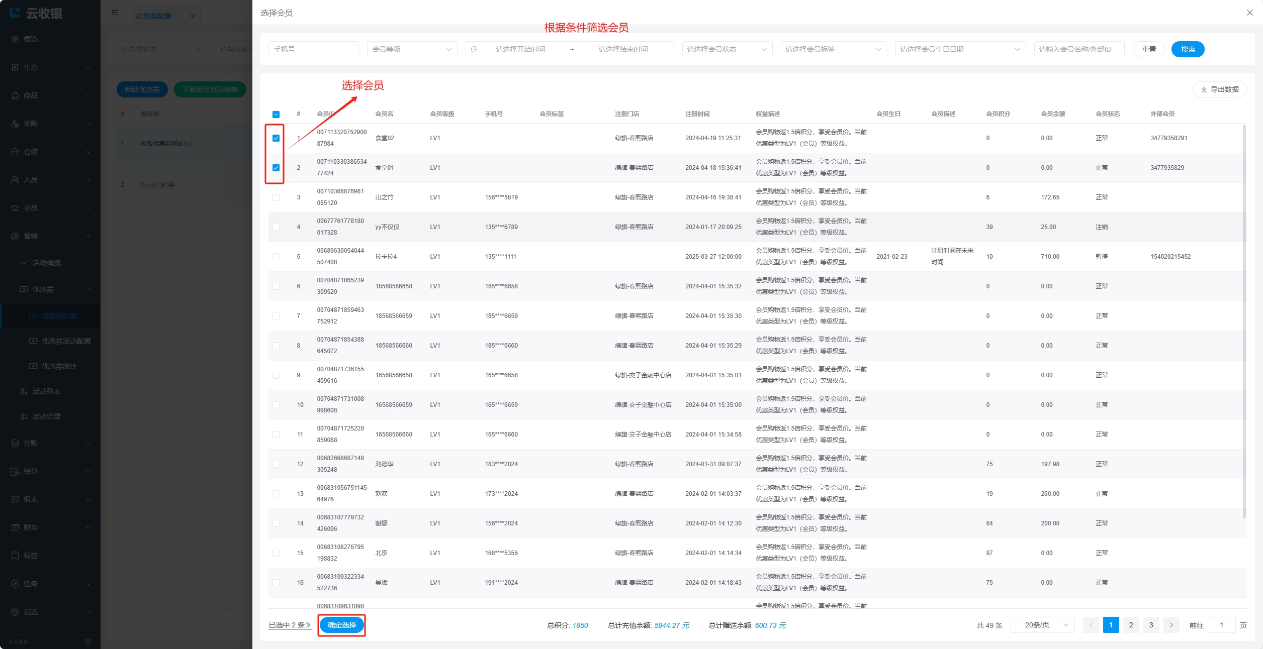Click the confirm selection button
The width and height of the screenshot is (1263, 649).
(x=341, y=625)
